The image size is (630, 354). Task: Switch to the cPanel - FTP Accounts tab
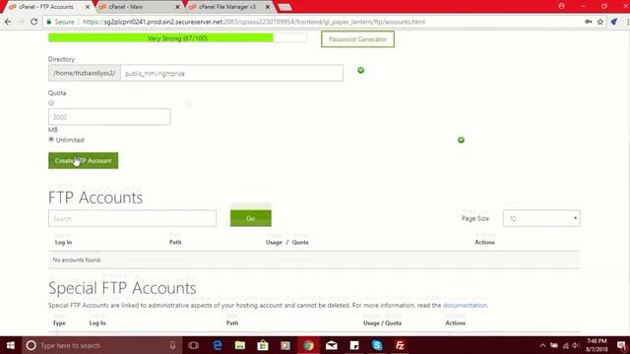point(46,7)
